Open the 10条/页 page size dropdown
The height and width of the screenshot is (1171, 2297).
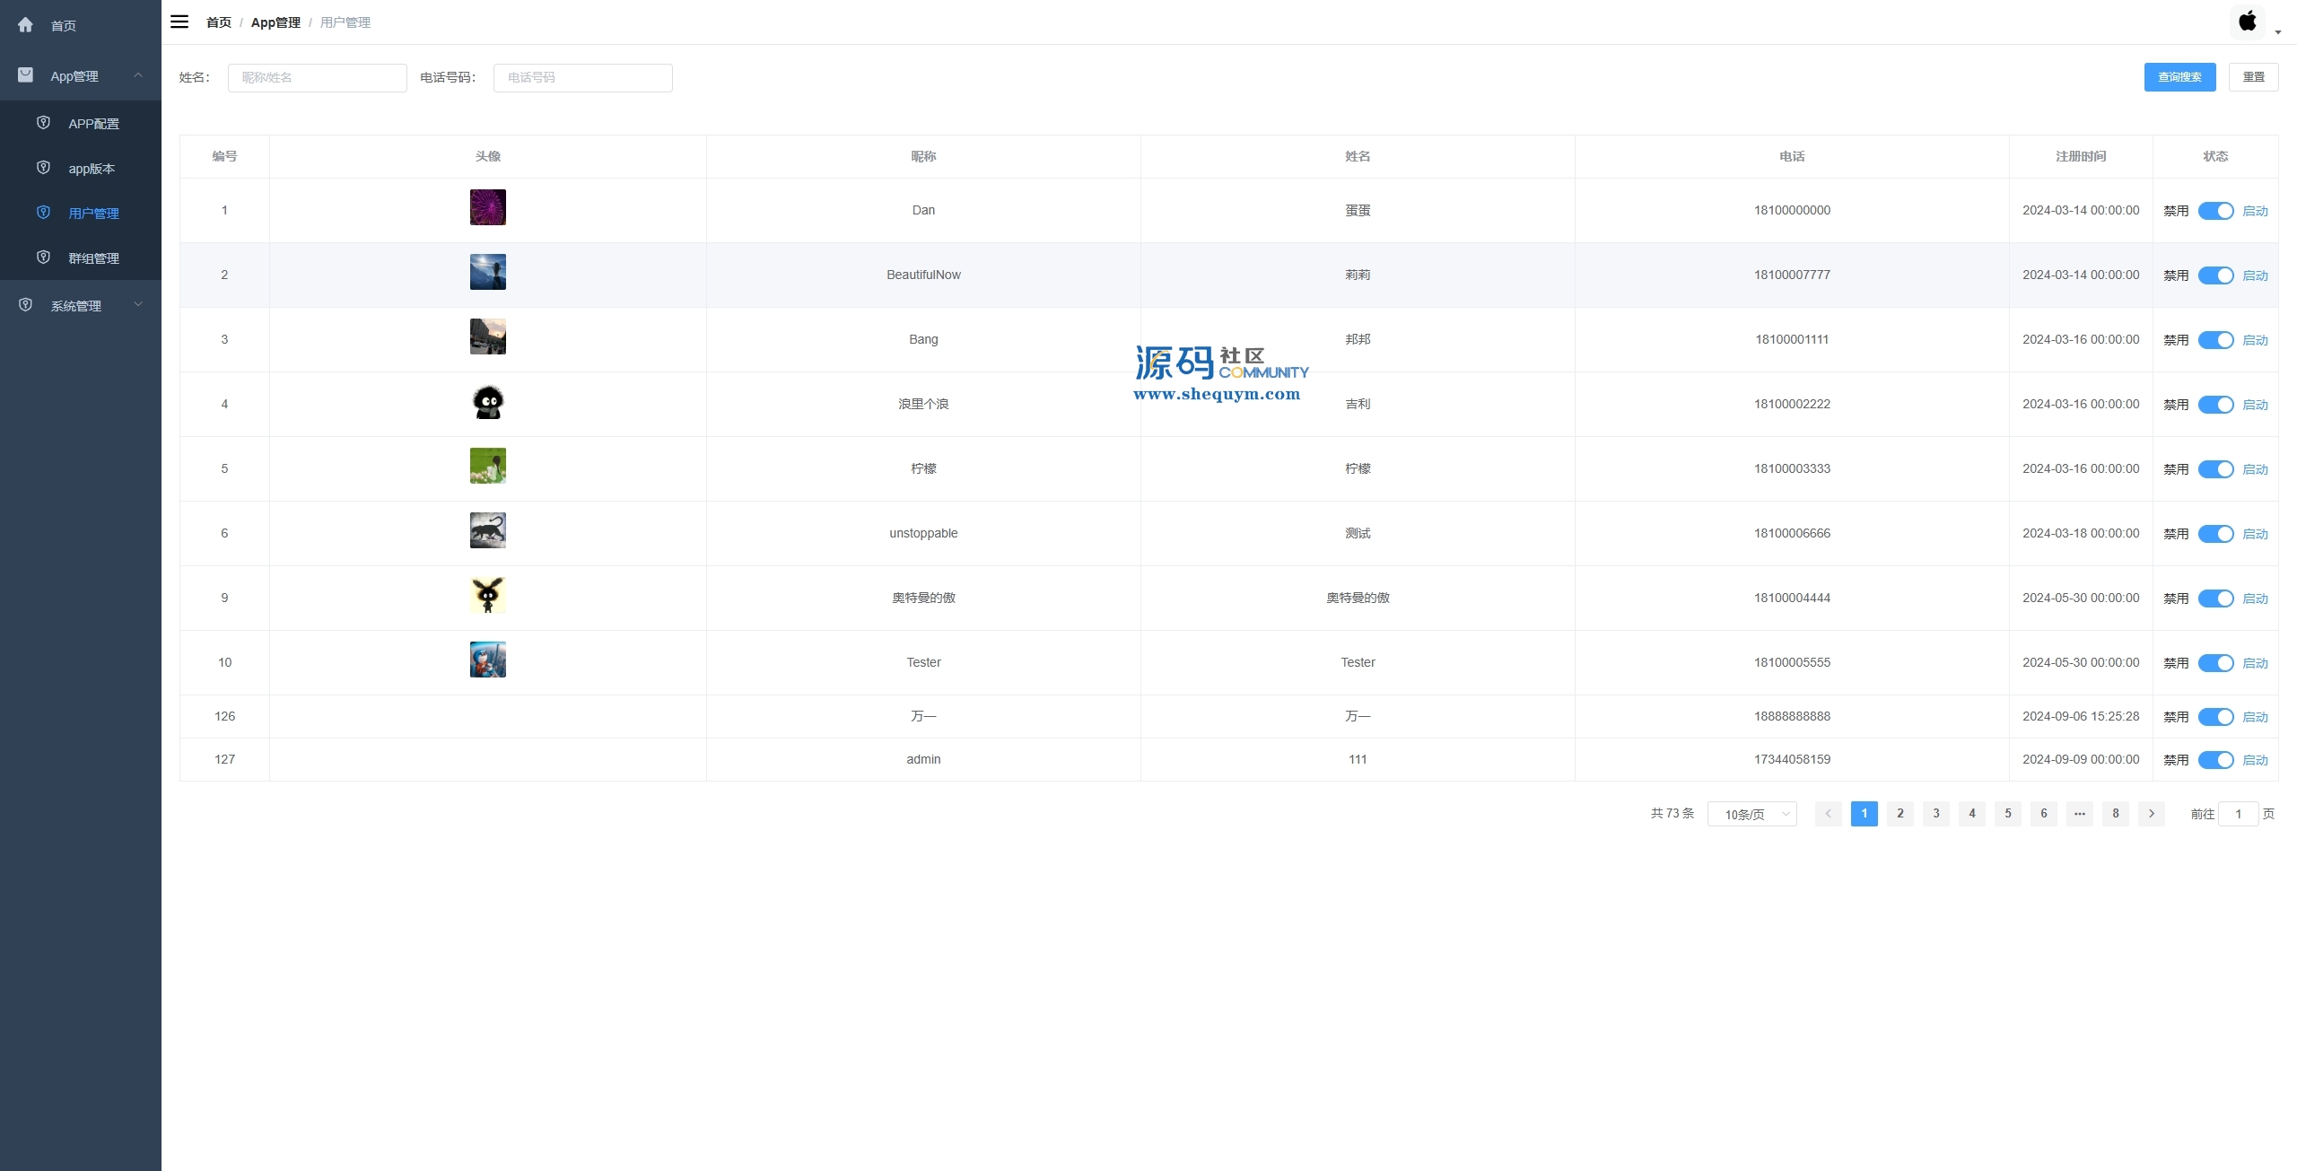tap(1751, 814)
